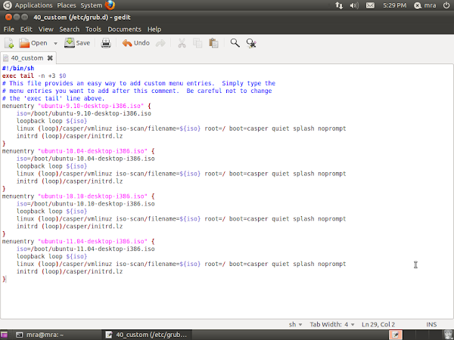Paste from clipboard icon
Screen dimensions: 454x340
tap(213, 43)
